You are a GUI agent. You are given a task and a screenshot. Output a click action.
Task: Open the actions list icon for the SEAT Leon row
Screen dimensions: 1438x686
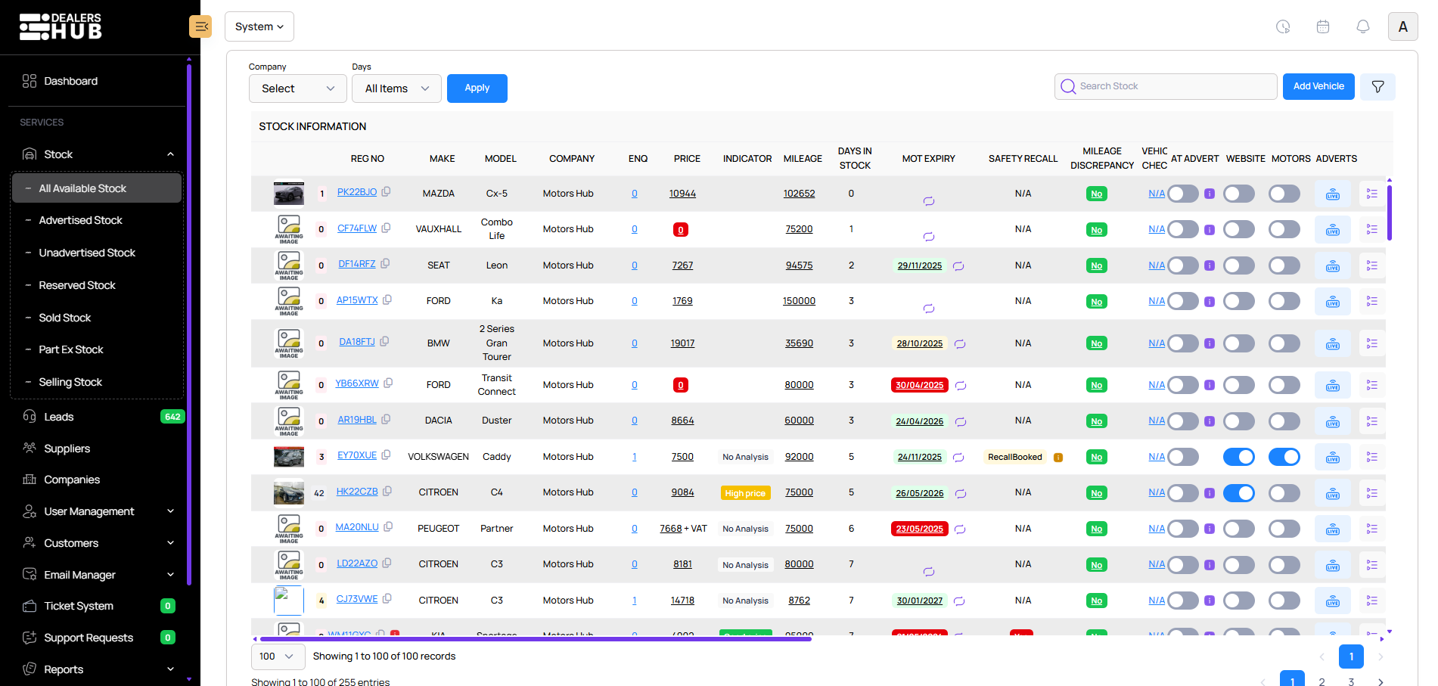tap(1371, 266)
